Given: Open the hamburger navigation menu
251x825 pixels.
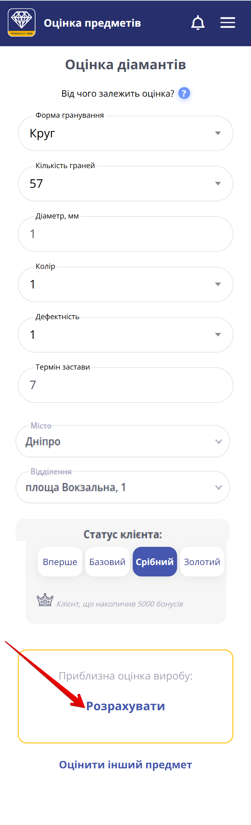Looking at the screenshot, I should 228,22.
